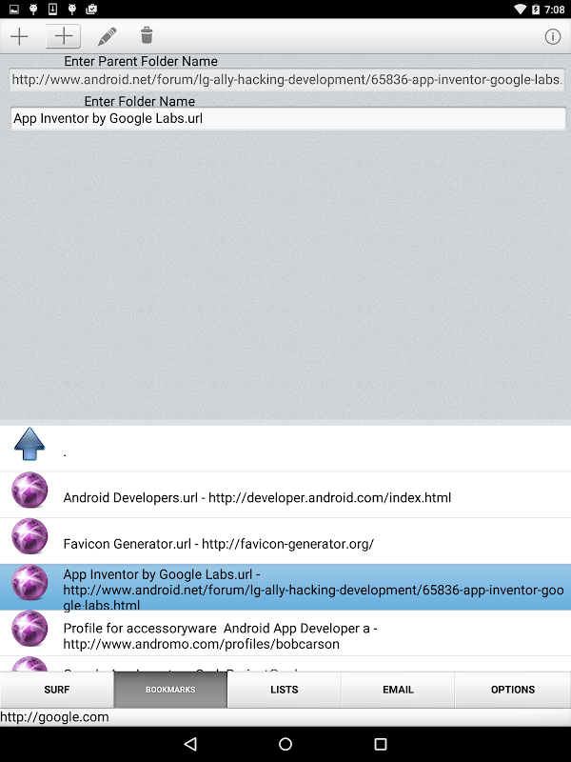The height and width of the screenshot is (762, 571).
Task: Tap the battery status icon
Action: coord(536,10)
